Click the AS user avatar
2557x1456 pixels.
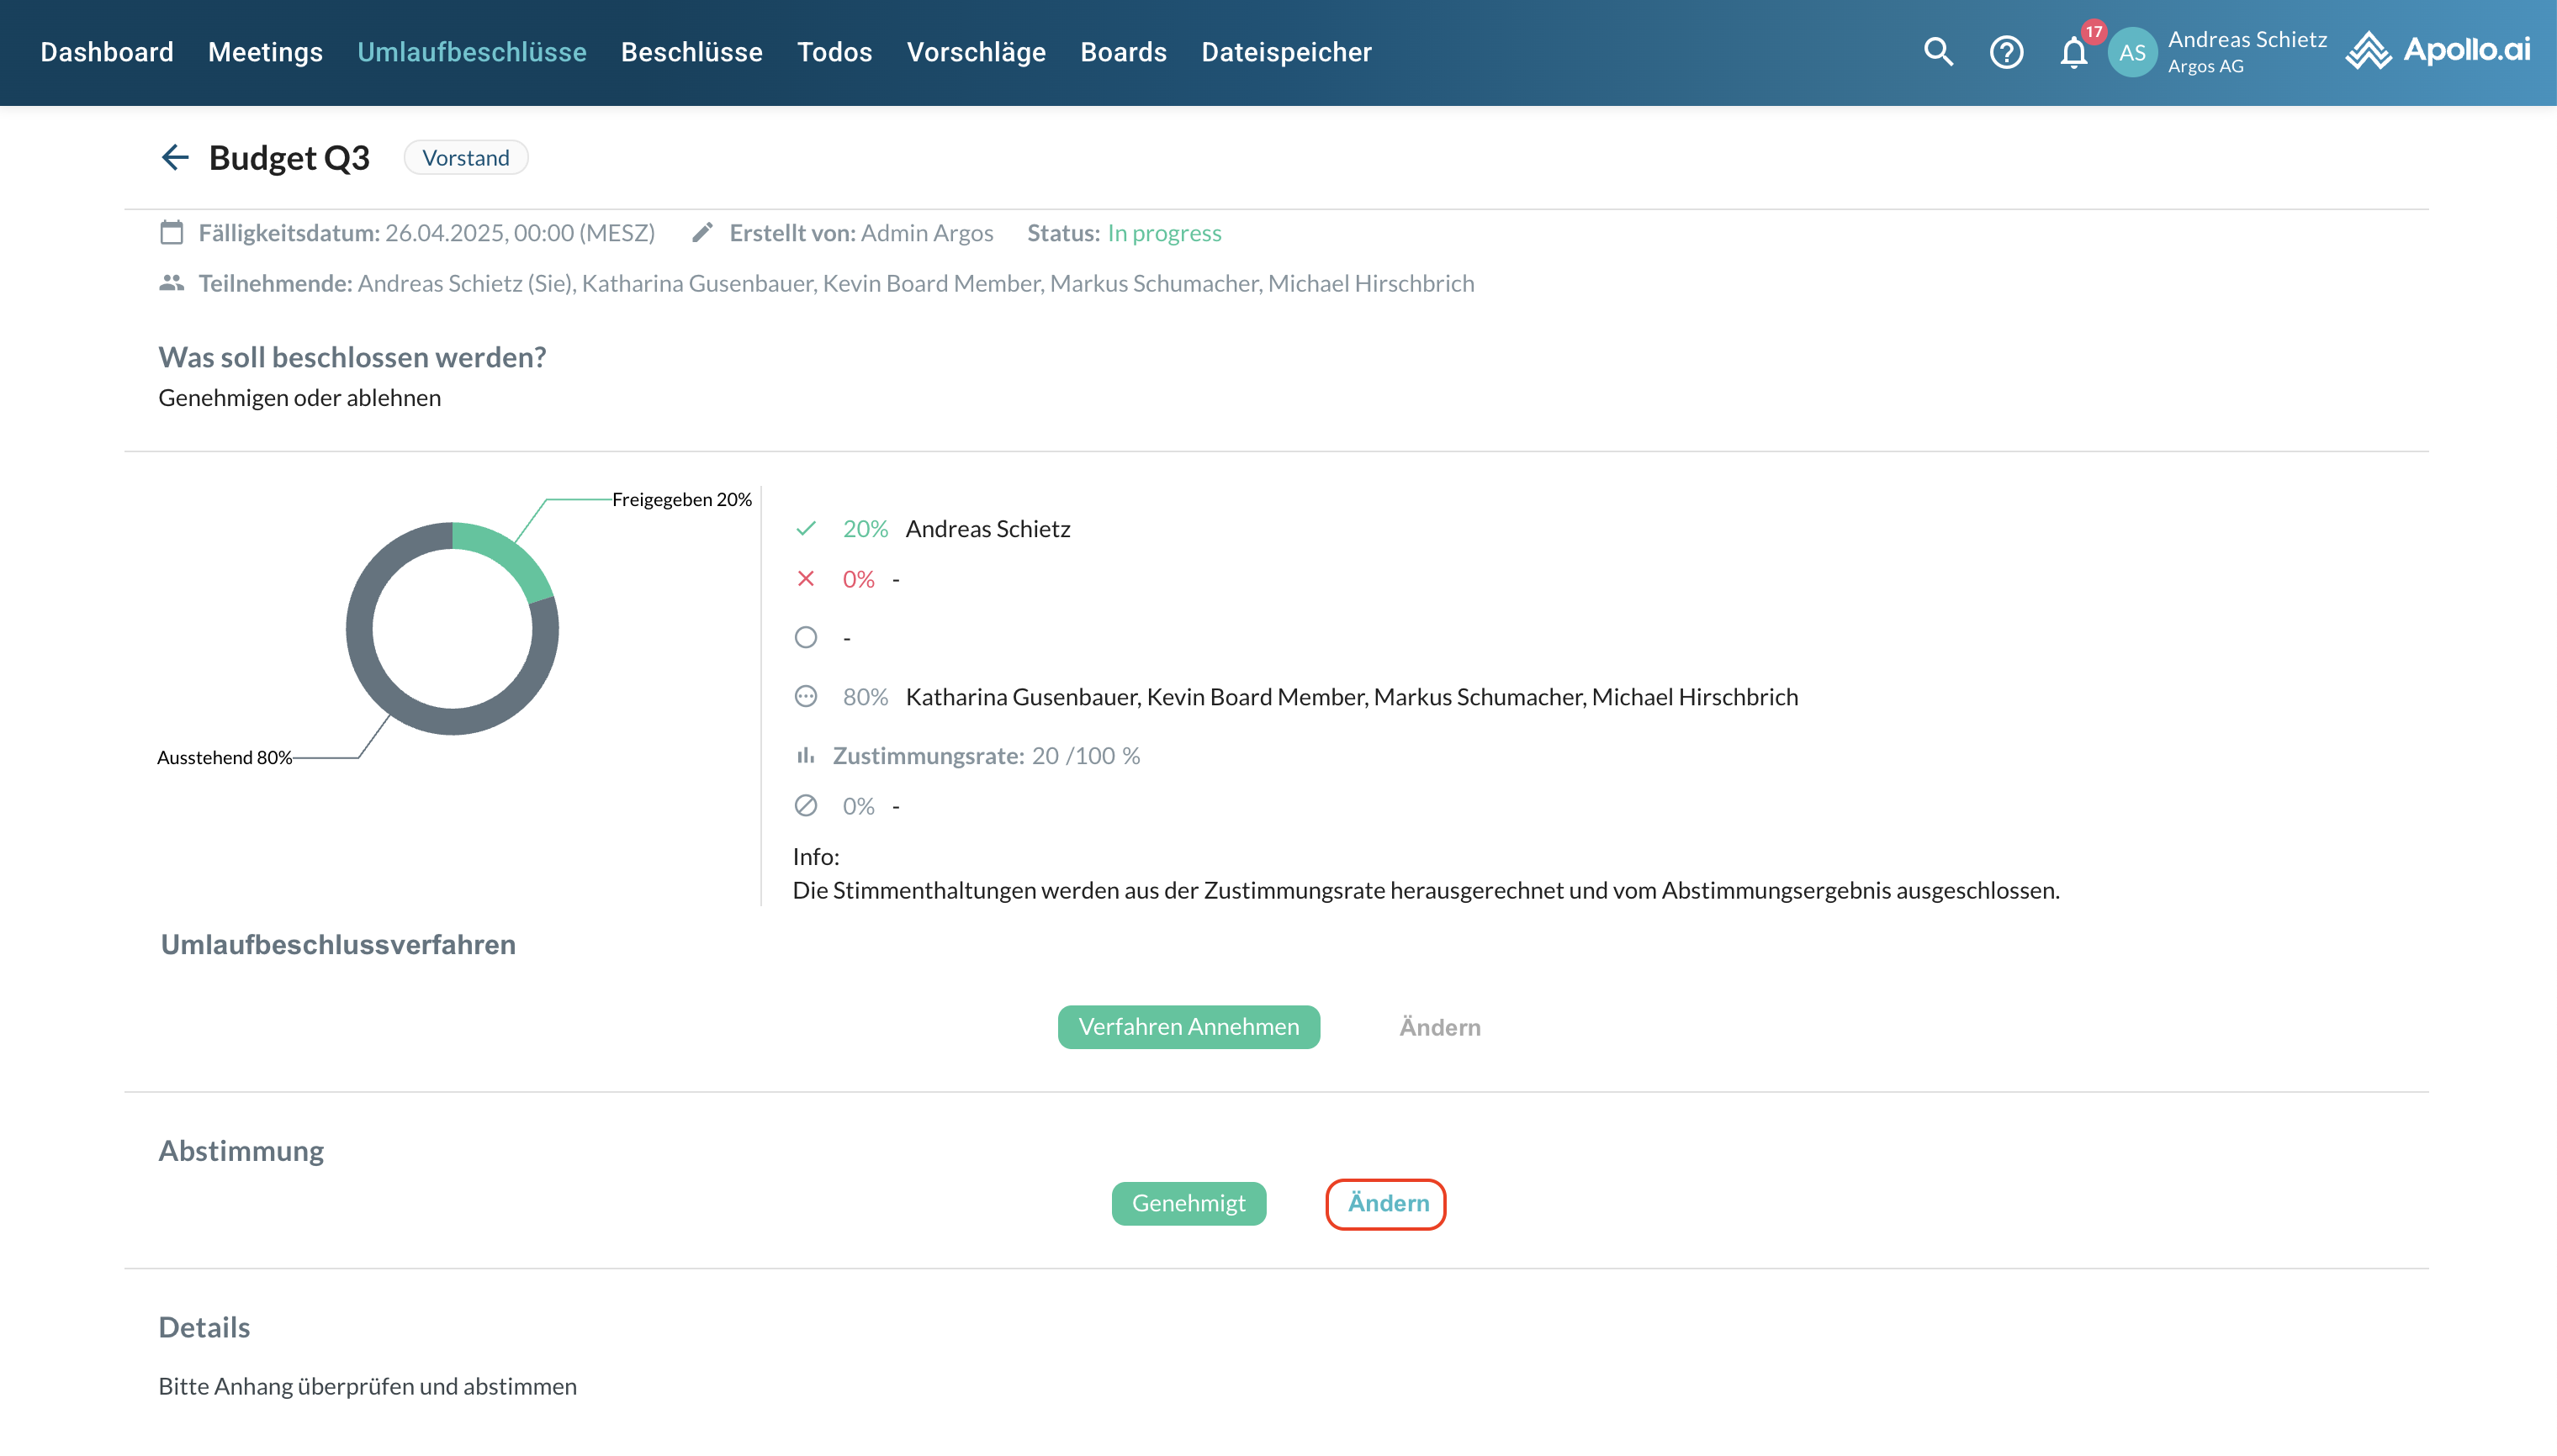pos(2132,52)
